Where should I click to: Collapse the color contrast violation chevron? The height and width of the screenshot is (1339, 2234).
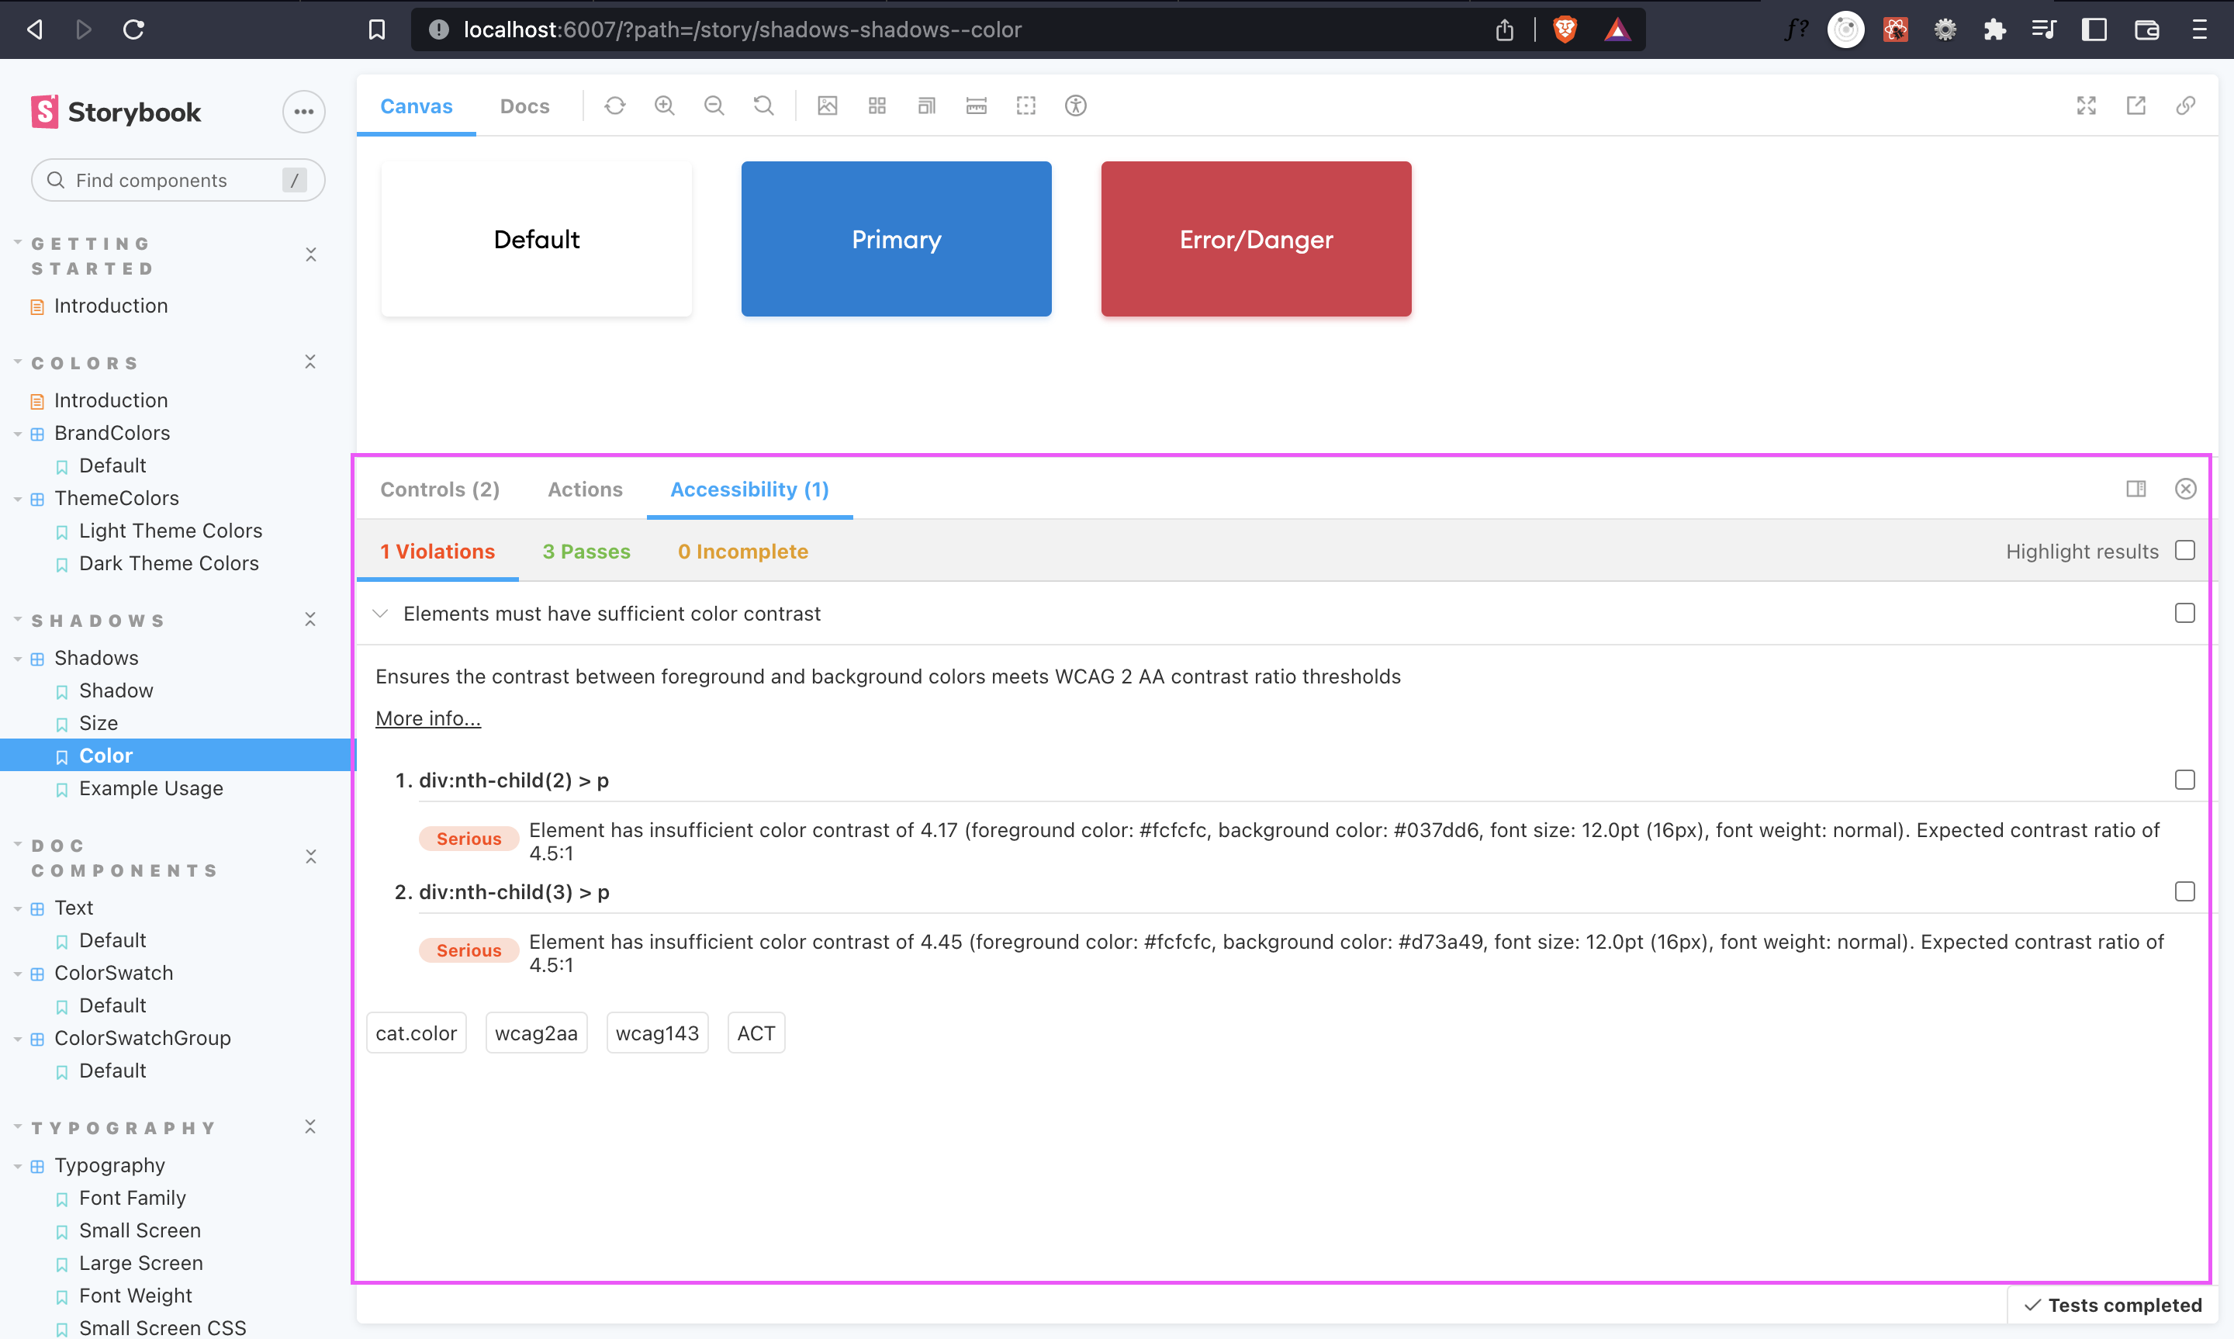381,614
